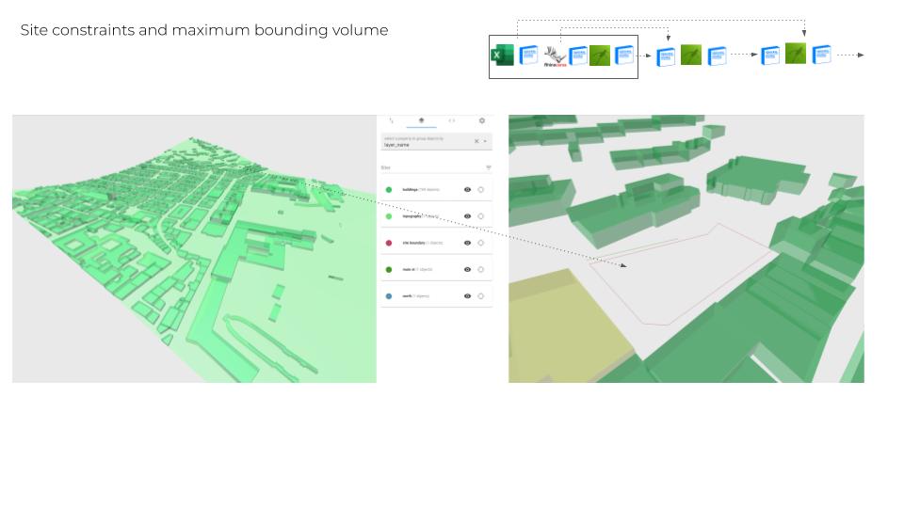This screenshot has height=508, width=904.
Task: Clear the layer_name grouping with the X
Action: (476, 141)
